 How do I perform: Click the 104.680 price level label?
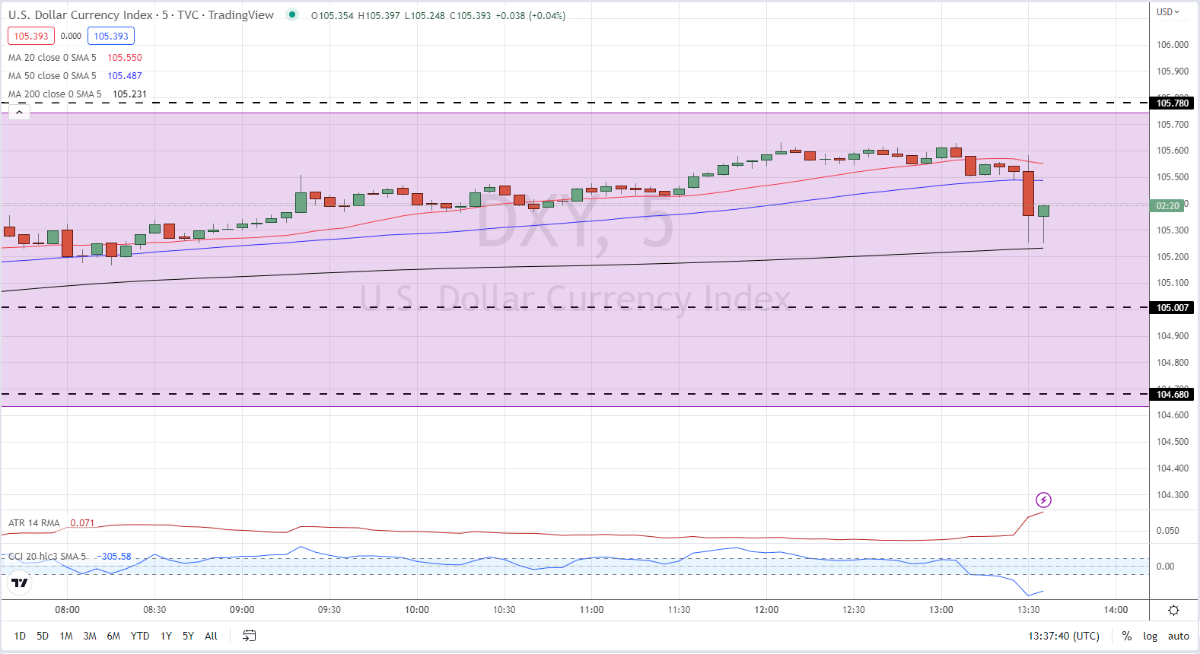1172,395
